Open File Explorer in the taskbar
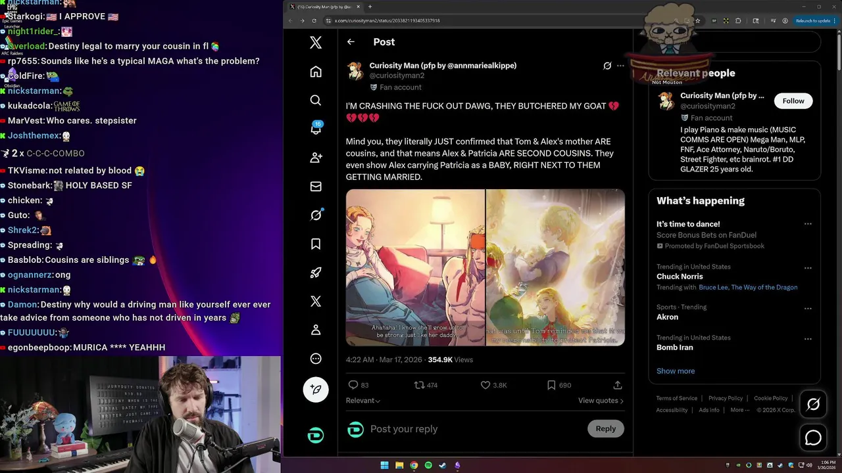 click(x=399, y=465)
